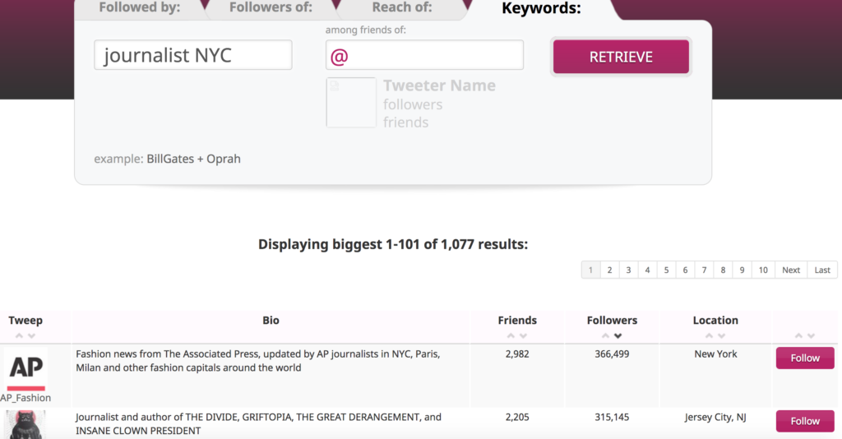Jump to results page 10

click(763, 270)
